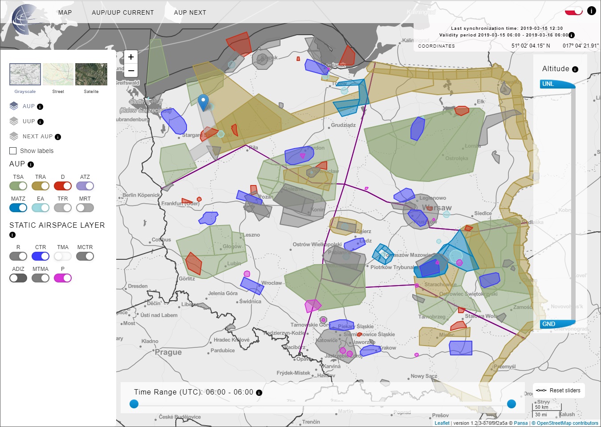Viewport: 601px width, 427px height.
Task: Zoom out with the minus button
Action: pyautogui.click(x=131, y=70)
